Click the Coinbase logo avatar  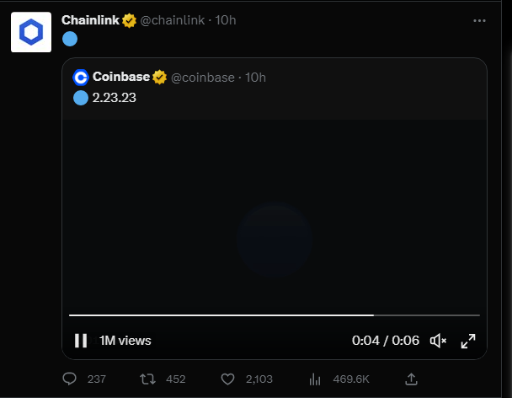pos(80,78)
